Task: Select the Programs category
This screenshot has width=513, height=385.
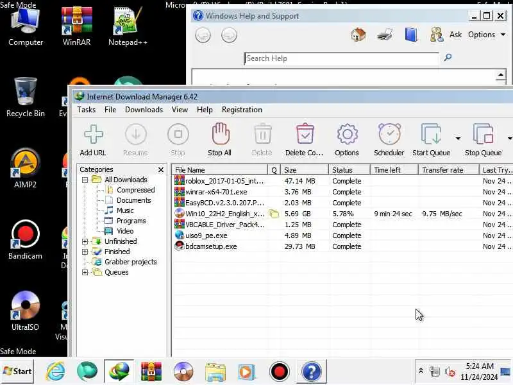Action: (131, 221)
